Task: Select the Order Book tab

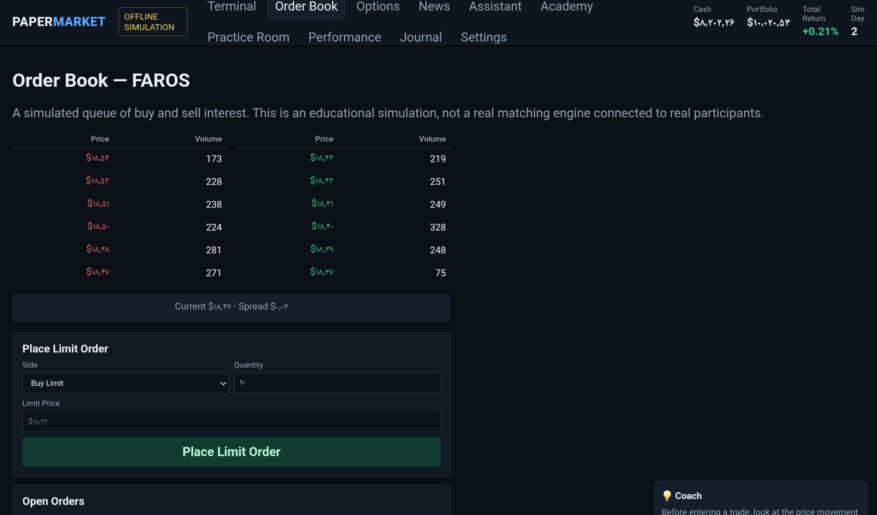Action: (306, 7)
